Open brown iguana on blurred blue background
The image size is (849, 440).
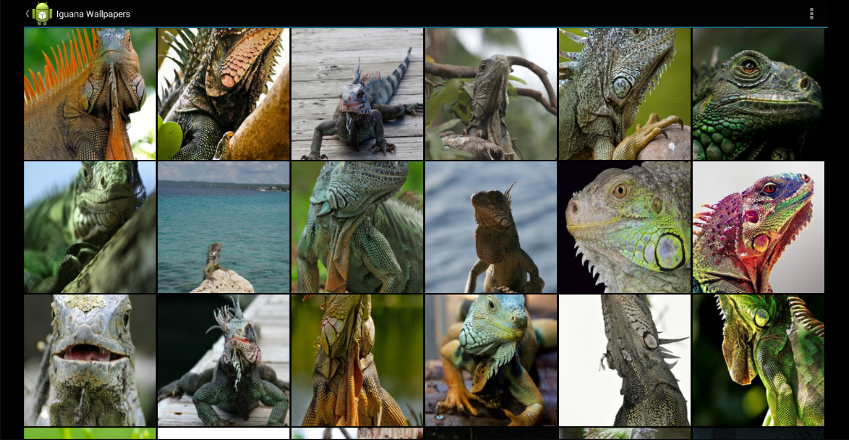coord(491,227)
